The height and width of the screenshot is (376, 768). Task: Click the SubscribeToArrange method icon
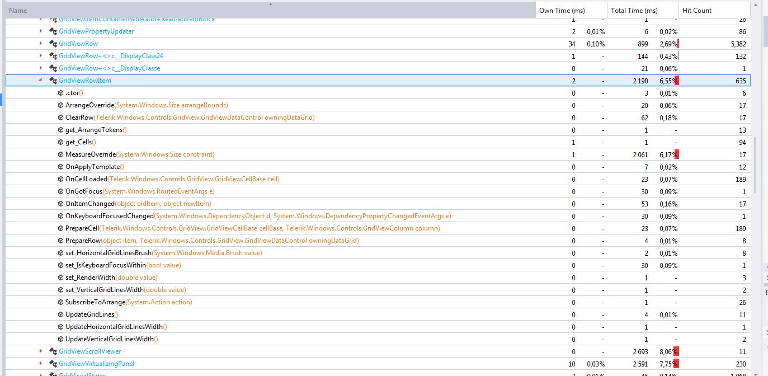[60, 302]
